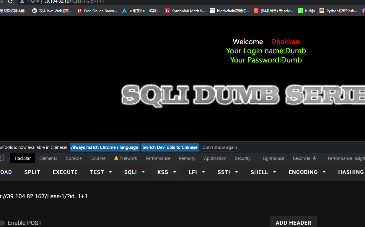Expand the XSS payload dropdown
365x227 pixels.
(167, 172)
